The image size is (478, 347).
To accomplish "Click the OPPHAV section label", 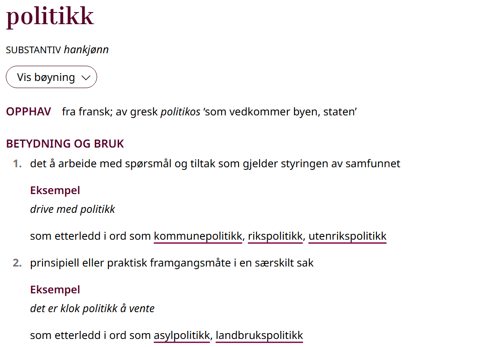I will 29,112.
